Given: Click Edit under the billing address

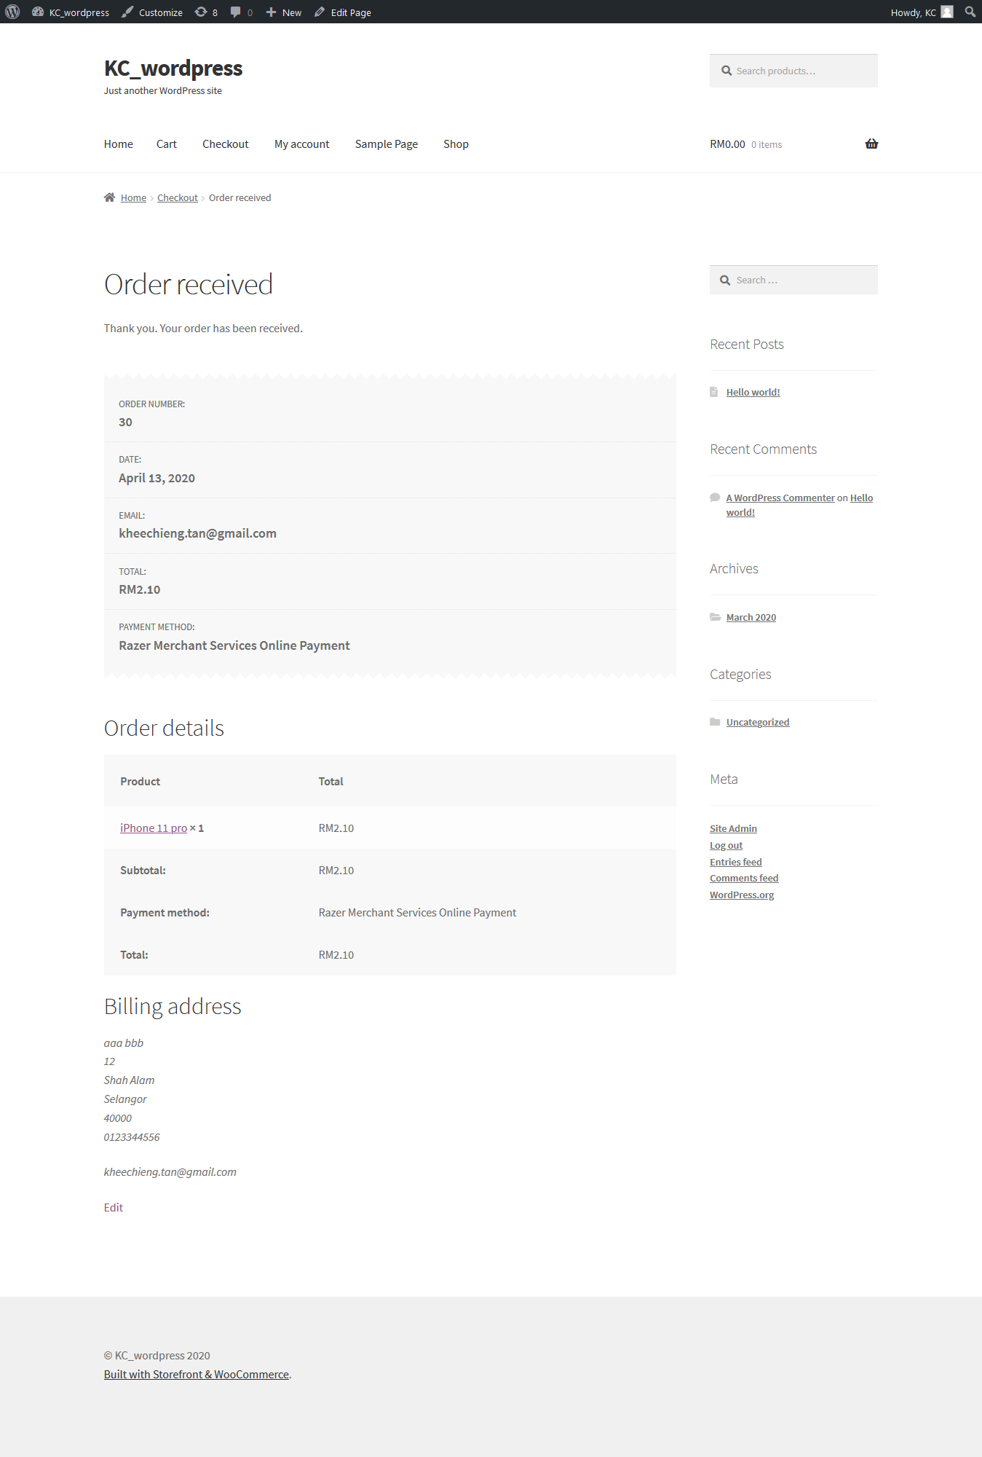Looking at the screenshot, I should (x=113, y=1207).
